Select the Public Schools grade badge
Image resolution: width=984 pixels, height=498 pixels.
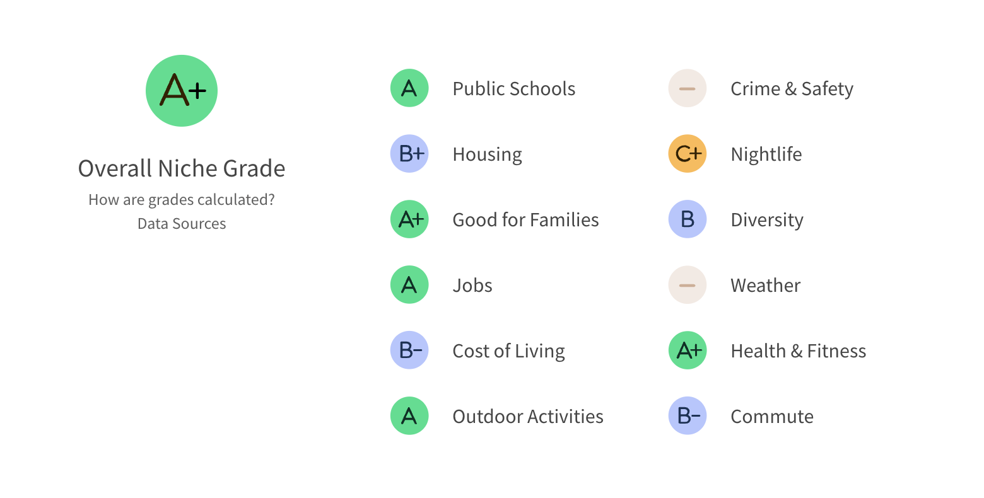point(409,88)
